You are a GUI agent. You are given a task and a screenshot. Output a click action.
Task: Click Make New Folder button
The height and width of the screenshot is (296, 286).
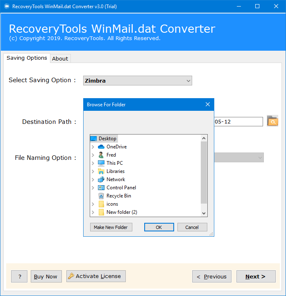click(111, 227)
